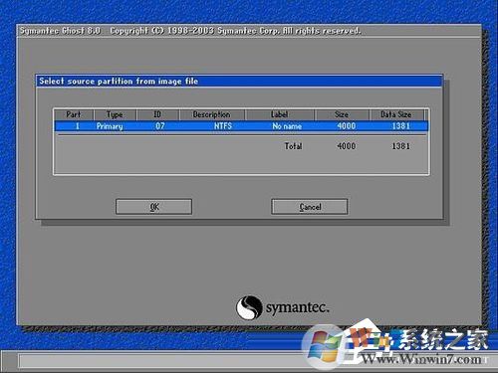The width and height of the screenshot is (498, 373).
Task: Click the Cancel button
Action: 310,207
